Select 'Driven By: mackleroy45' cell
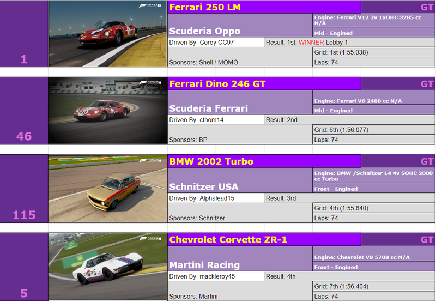The width and height of the screenshot is (436, 302). [216, 276]
